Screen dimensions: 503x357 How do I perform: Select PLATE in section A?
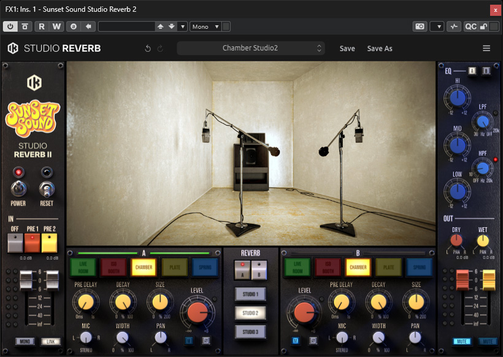174,267
